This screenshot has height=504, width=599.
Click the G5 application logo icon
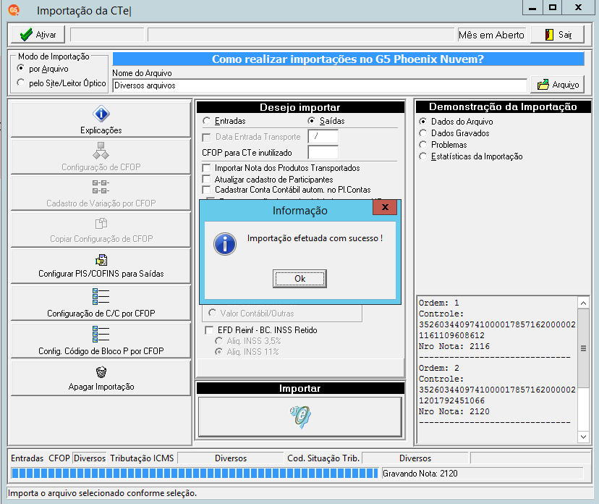14,10
